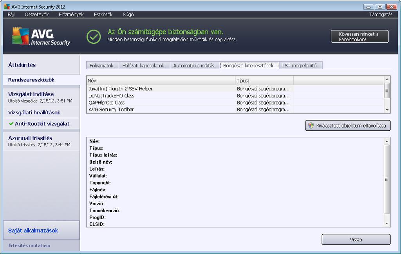Click the extensions list scrollbar thumb
The image size is (401, 254).
coord(387,90)
